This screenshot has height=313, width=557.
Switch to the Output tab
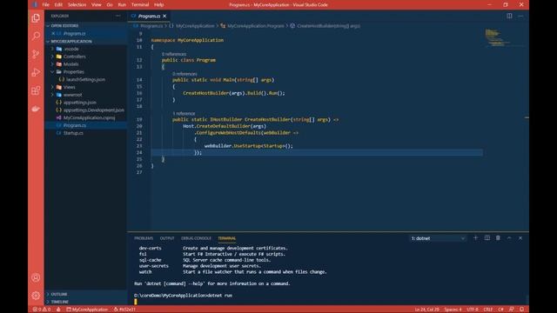point(167,238)
